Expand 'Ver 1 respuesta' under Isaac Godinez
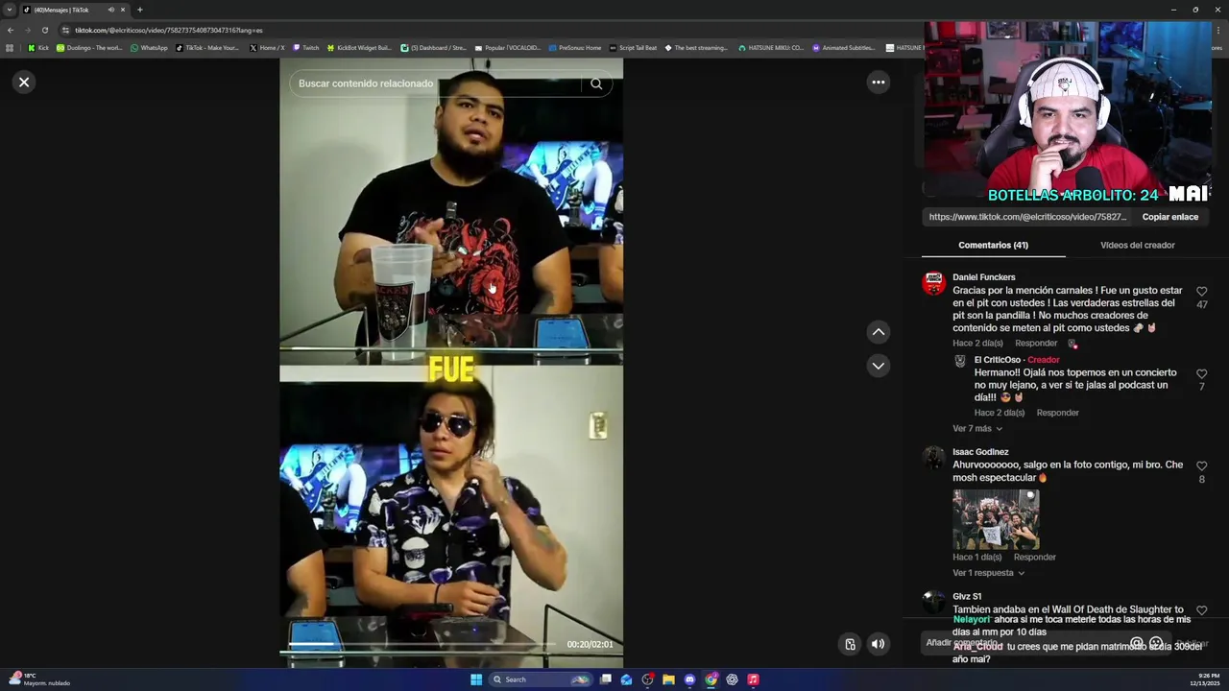Viewport: 1229px width, 691px height. (x=988, y=573)
